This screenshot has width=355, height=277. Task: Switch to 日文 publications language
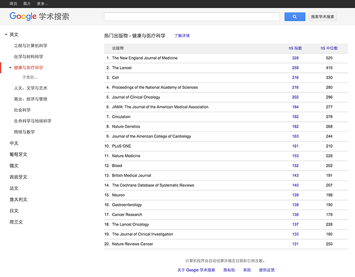14,211
